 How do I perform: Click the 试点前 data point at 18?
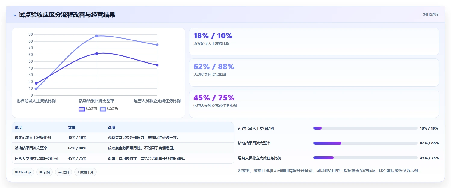pos(36,83)
